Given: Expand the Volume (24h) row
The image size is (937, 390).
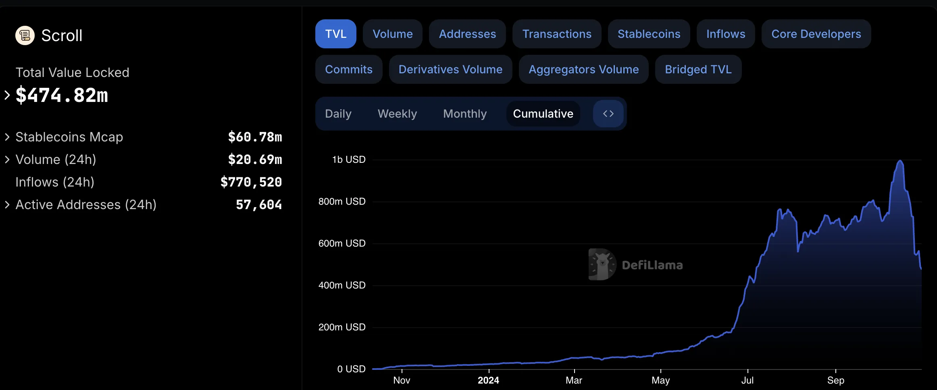Looking at the screenshot, I should click(x=7, y=160).
